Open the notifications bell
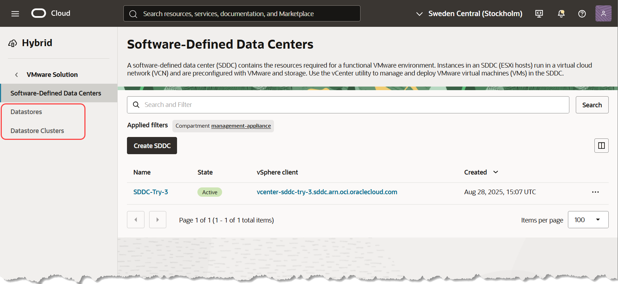This screenshot has height=284, width=618. click(561, 14)
